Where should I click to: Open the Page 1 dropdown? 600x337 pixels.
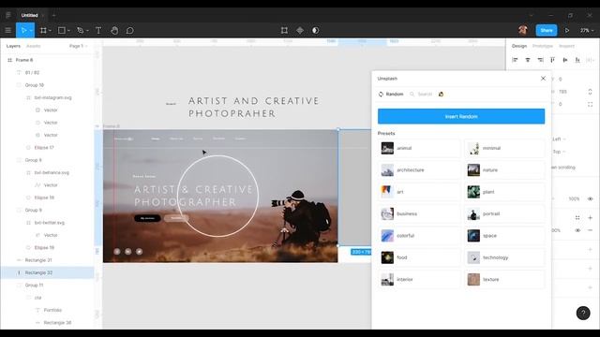(x=78, y=46)
